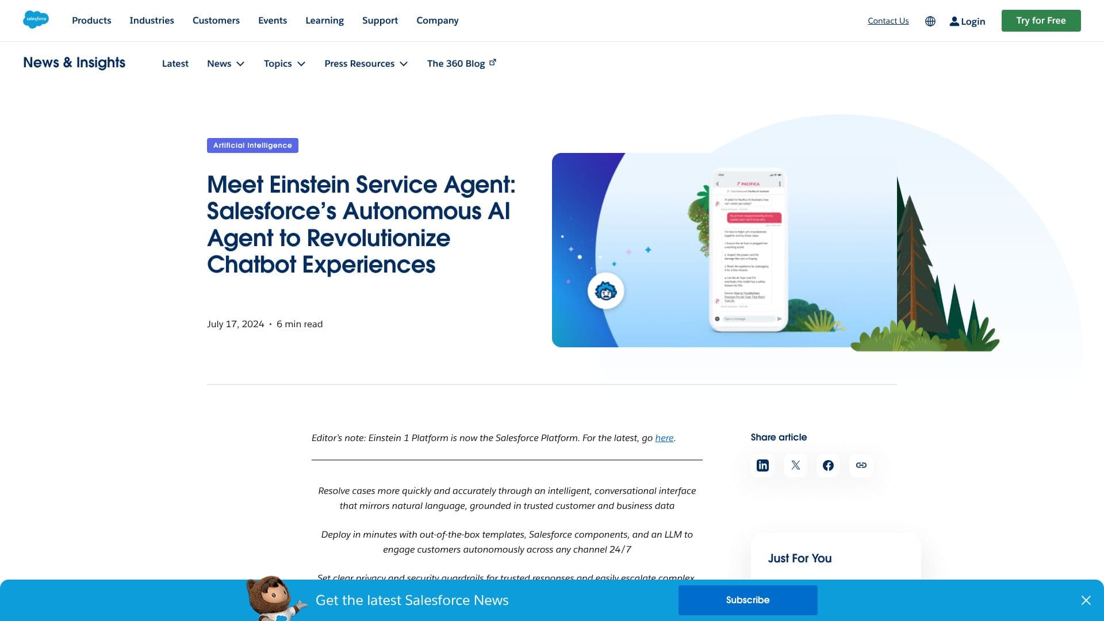Click "Get the latest Salesforce News" text
The image size is (1104, 621).
tap(412, 600)
